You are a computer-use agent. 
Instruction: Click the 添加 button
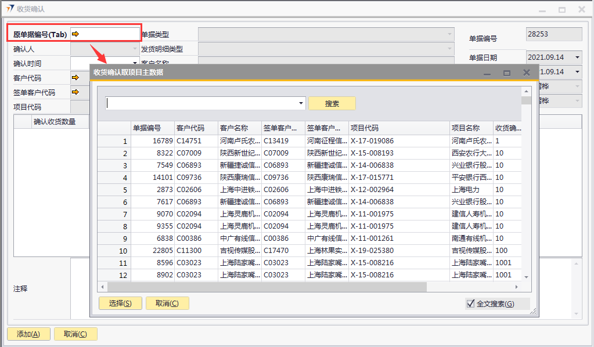click(28, 334)
